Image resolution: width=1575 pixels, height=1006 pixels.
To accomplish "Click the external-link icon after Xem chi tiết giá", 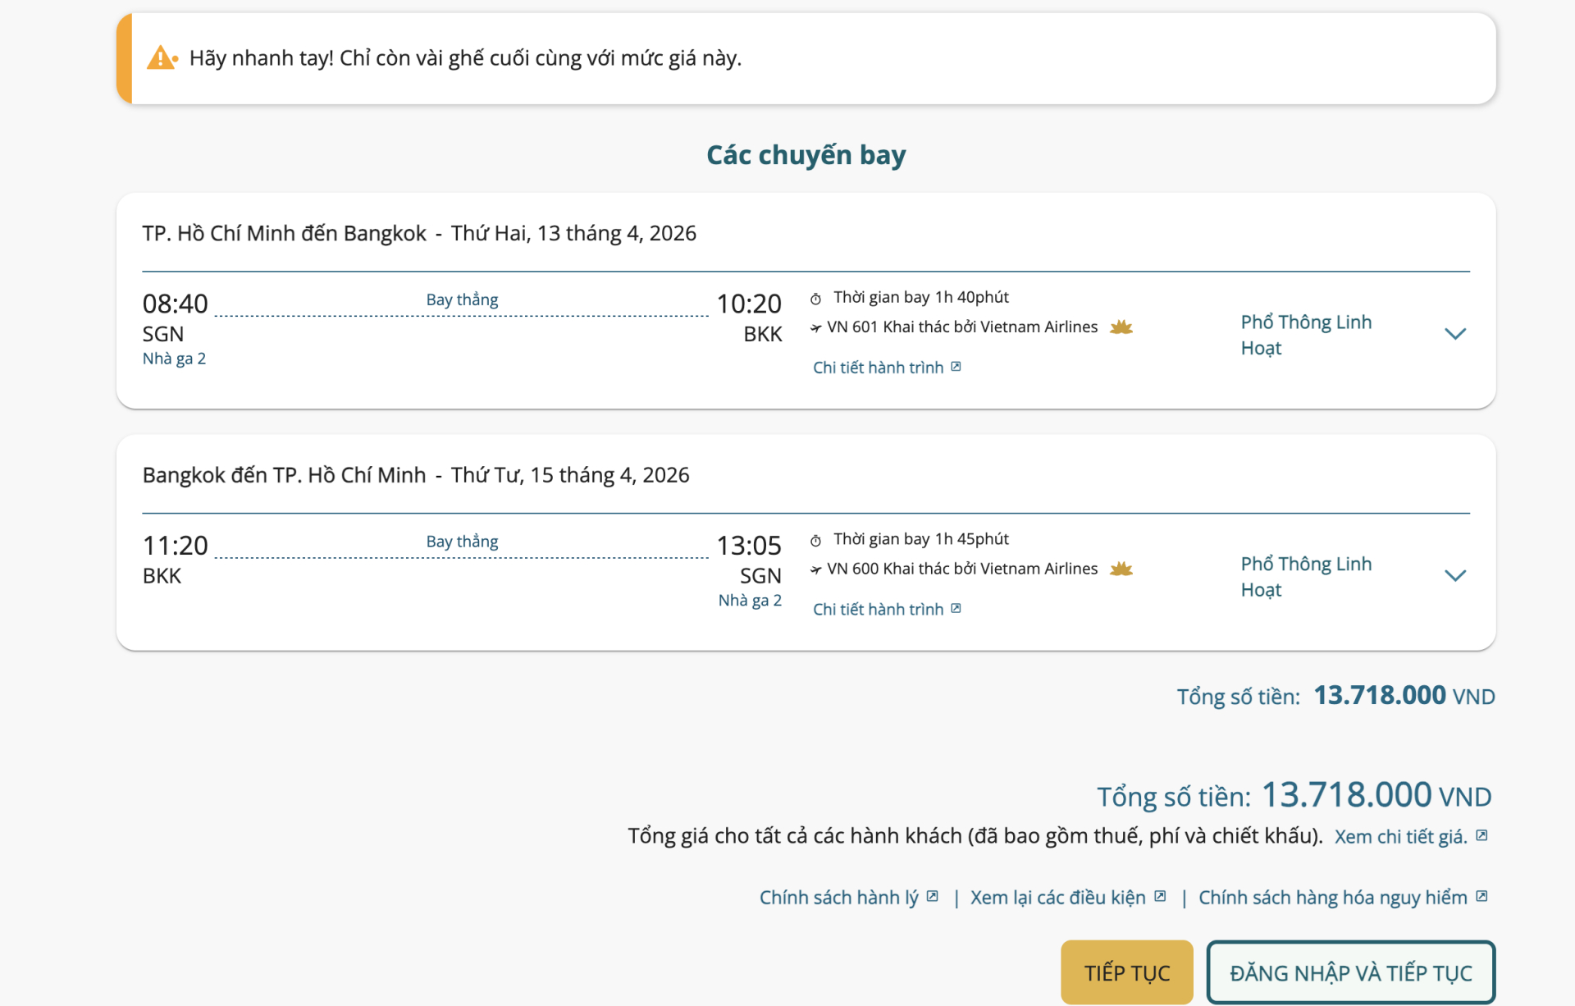I will 1481,835.
